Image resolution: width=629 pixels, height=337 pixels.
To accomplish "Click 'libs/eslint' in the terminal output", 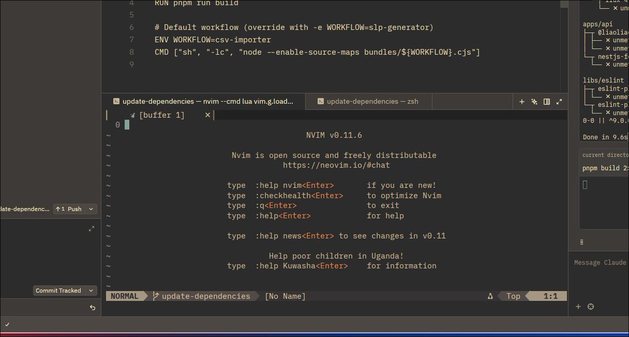I will coord(603,81).
